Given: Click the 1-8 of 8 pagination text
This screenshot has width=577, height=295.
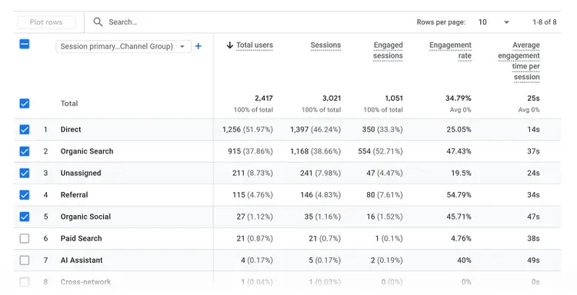Looking at the screenshot, I should tap(544, 22).
